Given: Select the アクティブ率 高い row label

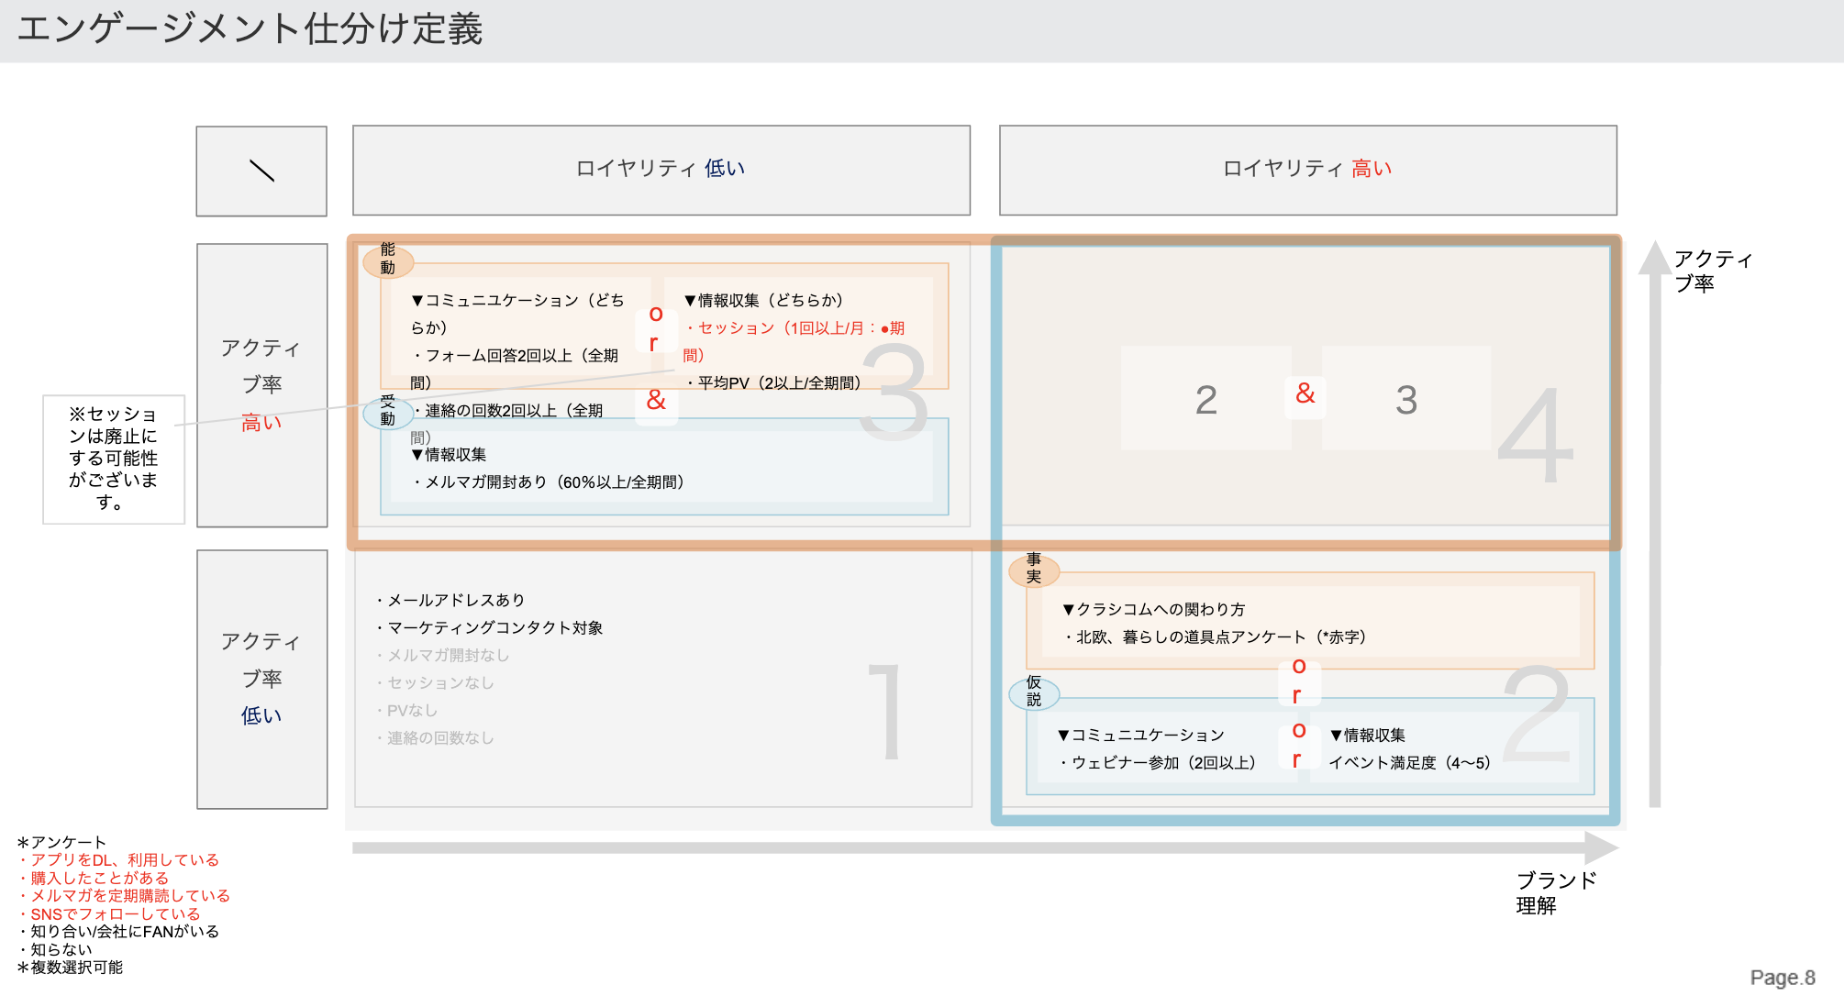Looking at the screenshot, I should [262, 385].
